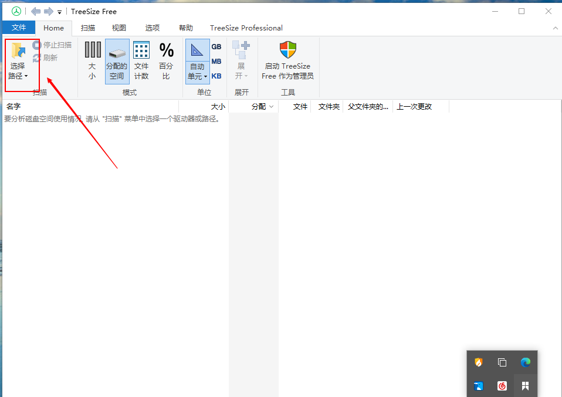Viewport: 562px width, 397px height.
Task: Open the 文件 menu
Action: [x=18, y=28]
